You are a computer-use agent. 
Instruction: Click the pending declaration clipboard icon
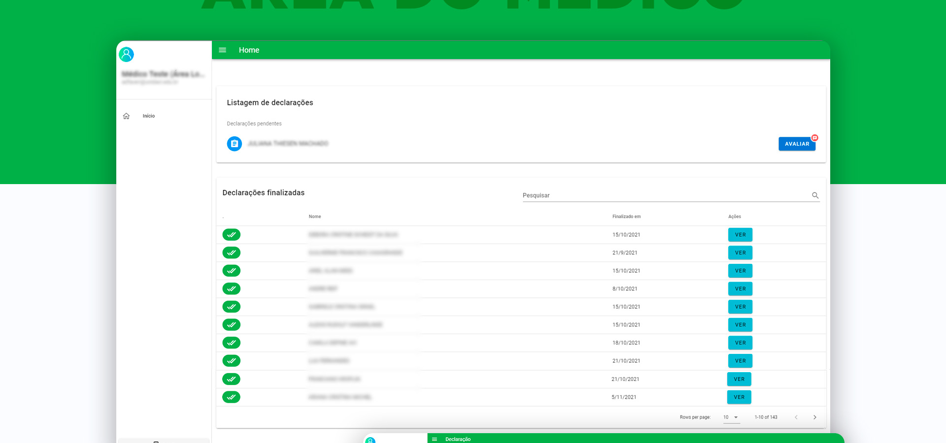pyautogui.click(x=234, y=144)
